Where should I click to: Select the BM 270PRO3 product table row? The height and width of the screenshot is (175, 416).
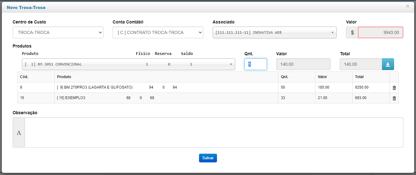[208, 88]
